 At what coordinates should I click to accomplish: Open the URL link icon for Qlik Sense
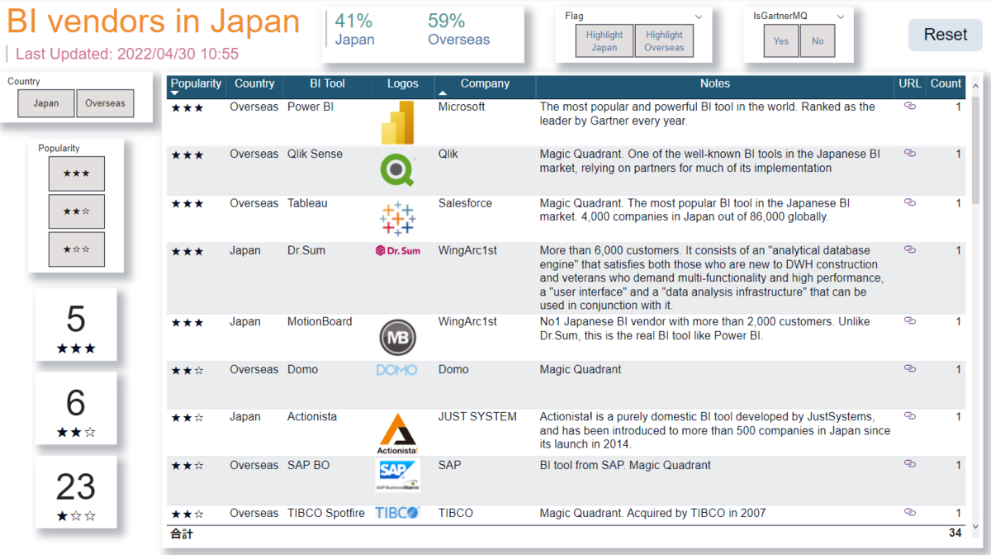[910, 154]
